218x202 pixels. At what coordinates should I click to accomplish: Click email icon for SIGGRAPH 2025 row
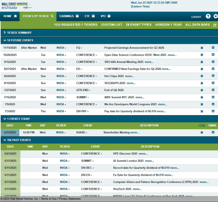(213, 83)
